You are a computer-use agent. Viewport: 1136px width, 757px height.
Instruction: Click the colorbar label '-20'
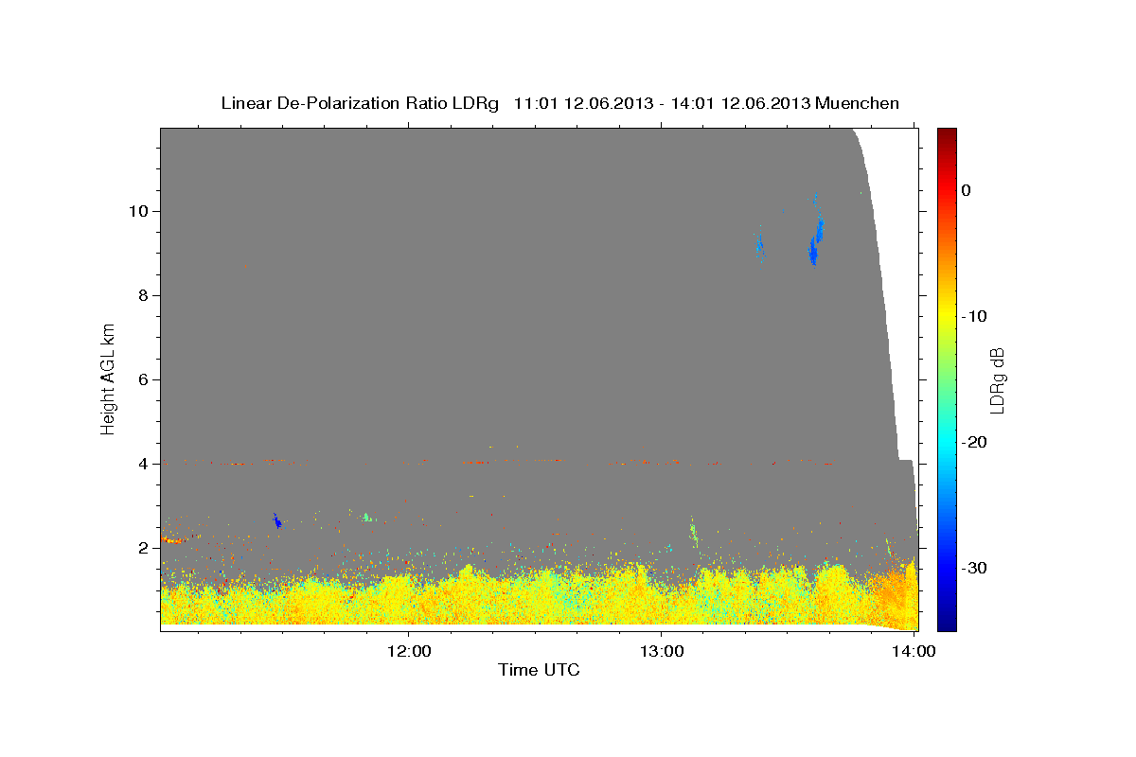coord(975,442)
